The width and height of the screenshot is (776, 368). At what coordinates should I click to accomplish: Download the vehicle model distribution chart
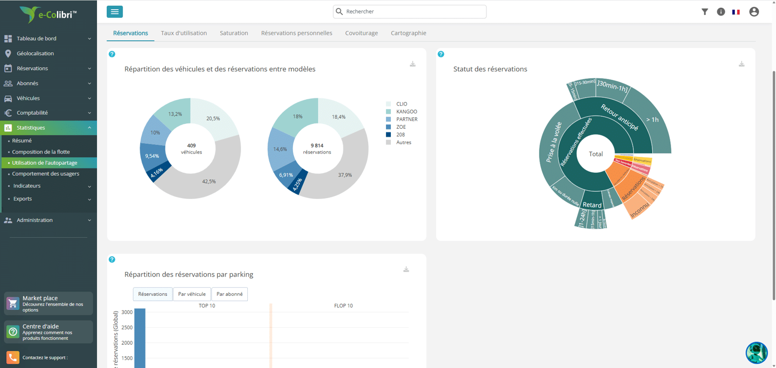413,64
